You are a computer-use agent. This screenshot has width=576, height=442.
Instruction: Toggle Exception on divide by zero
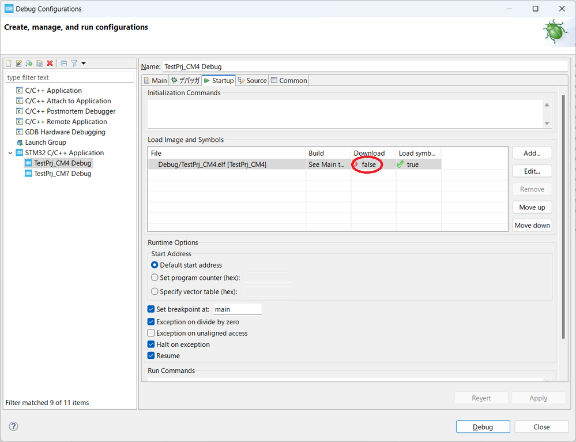point(151,322)
